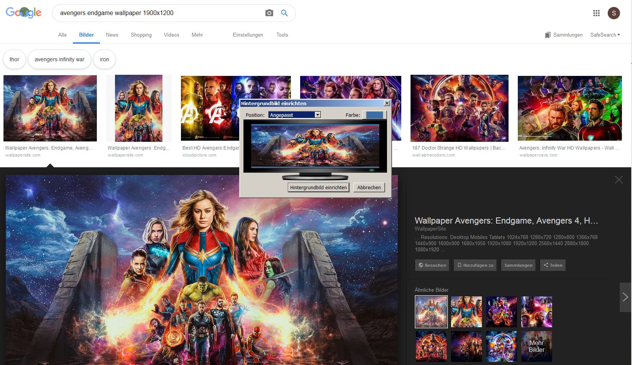Open the Mehr Bilder thumbnail
632x365 pixels.
point(537,346)
